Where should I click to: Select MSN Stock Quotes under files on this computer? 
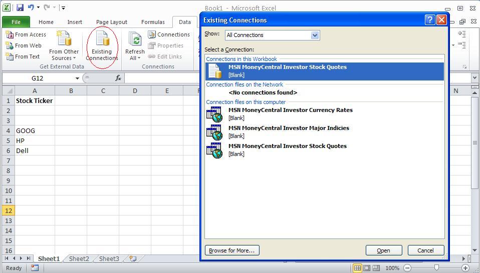tap(325, 150)
